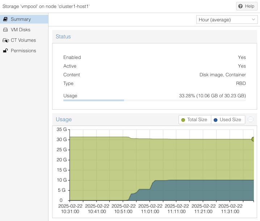The width and height of the screenshot is (260, 221).
Task: Click the blue Used Size legend dot
Action: [215, 120]
